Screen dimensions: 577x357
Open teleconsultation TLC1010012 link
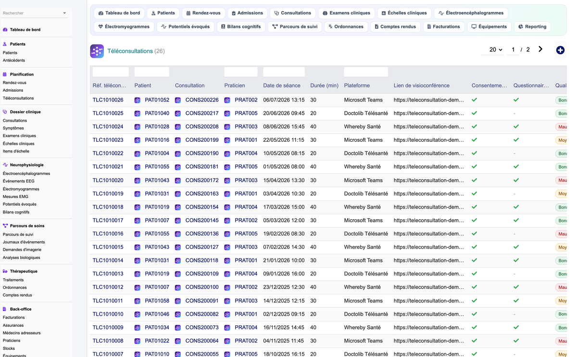108,287
